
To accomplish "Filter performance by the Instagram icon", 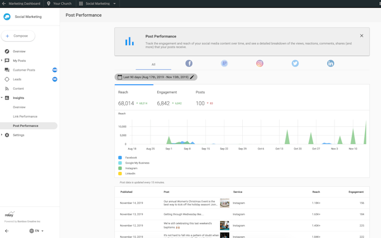I will pos(260,63).
